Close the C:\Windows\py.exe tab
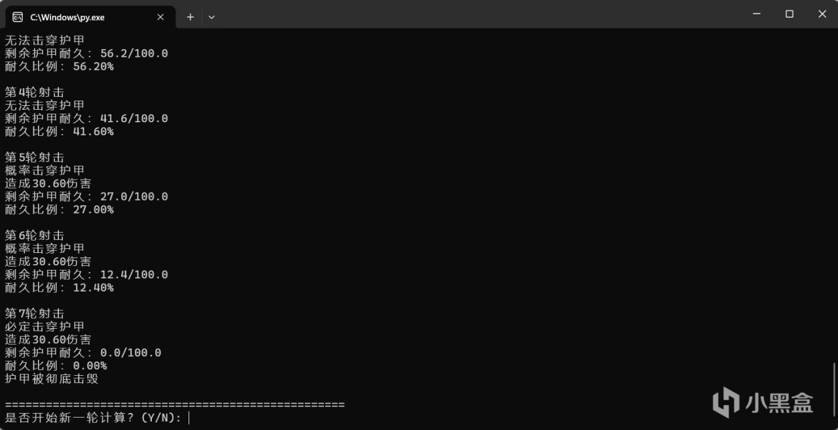 tap(160, 17)
